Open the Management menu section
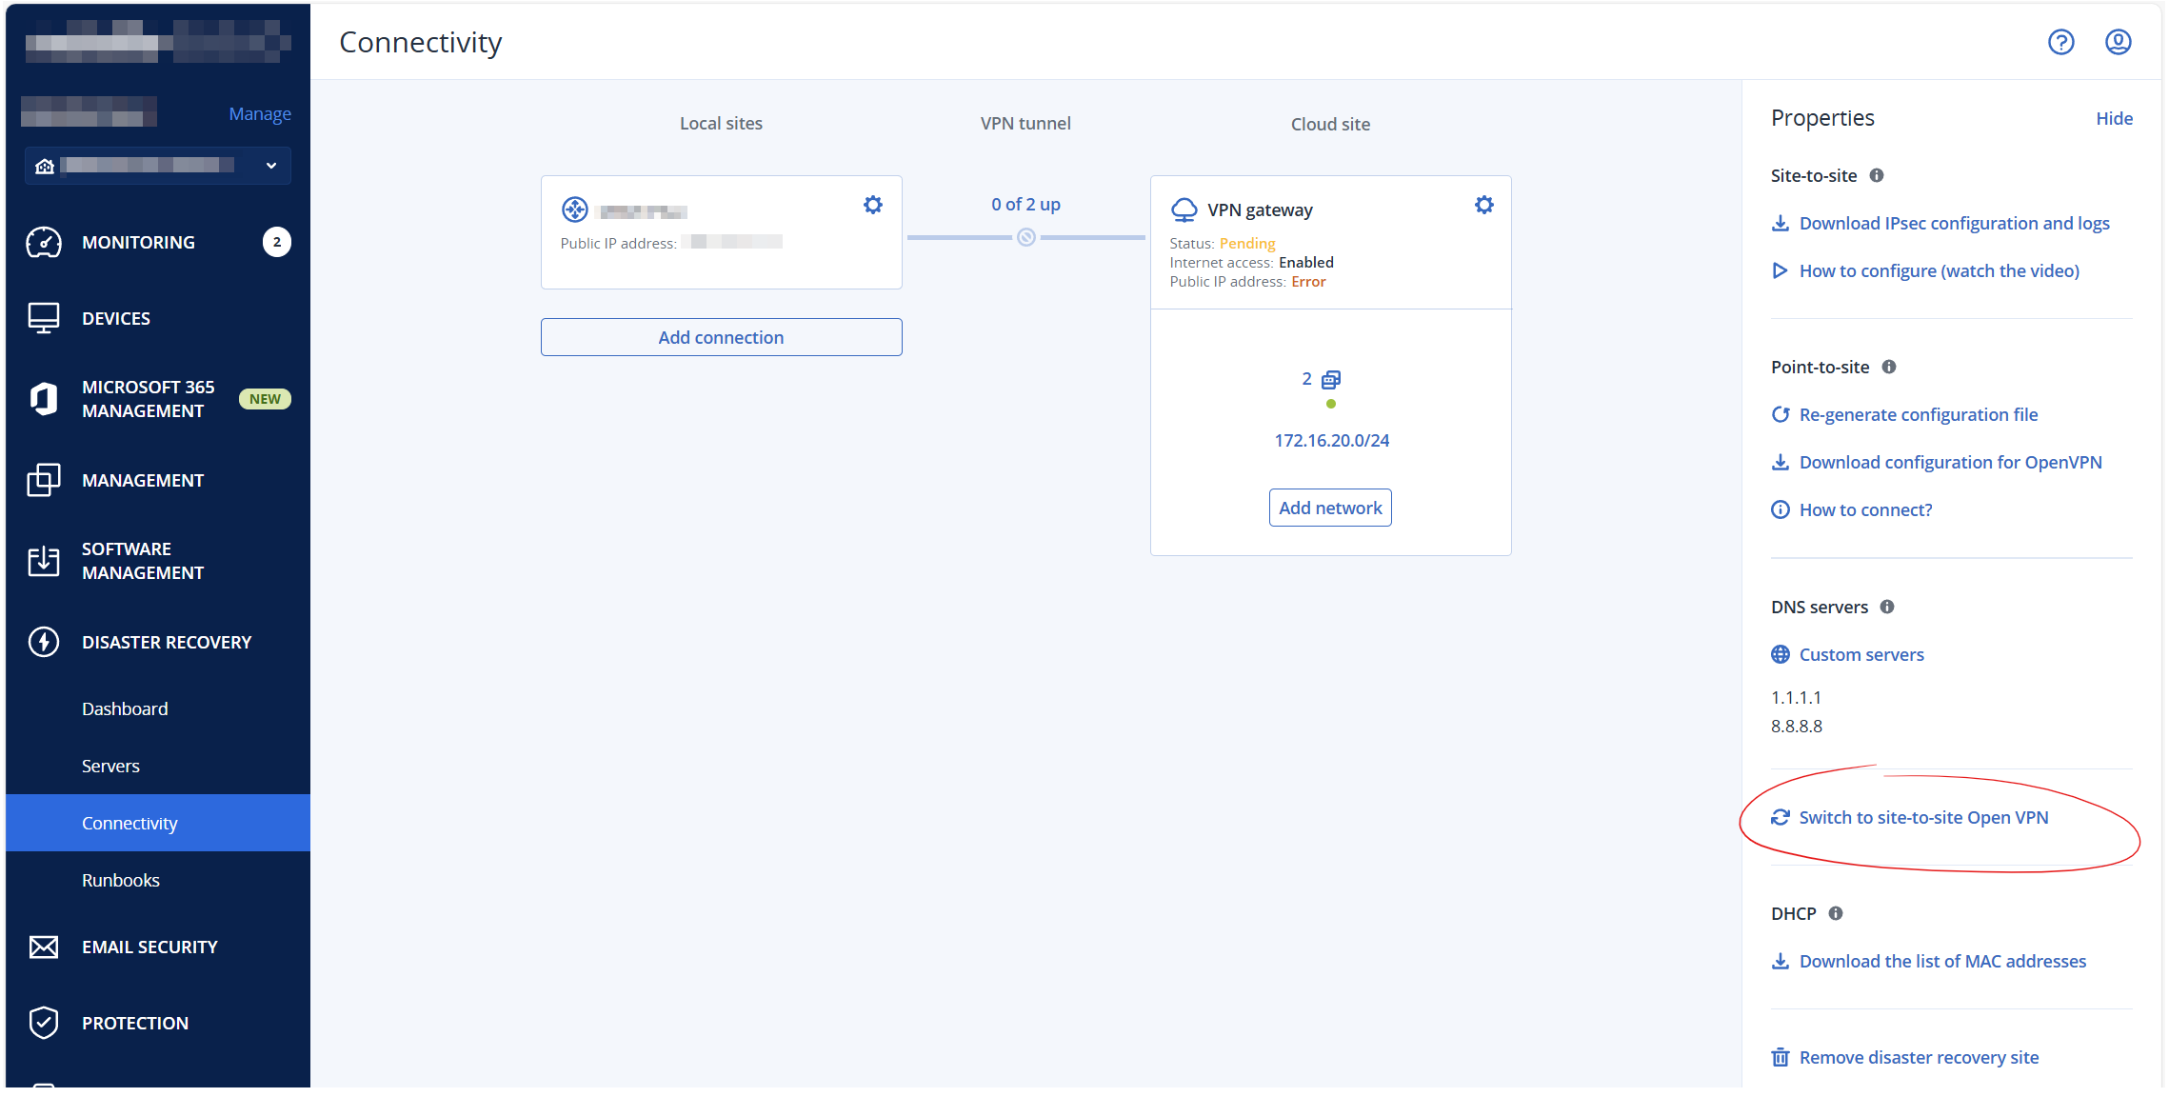The height and width of the screenshot is (1097, 2169). click(158, 480)
